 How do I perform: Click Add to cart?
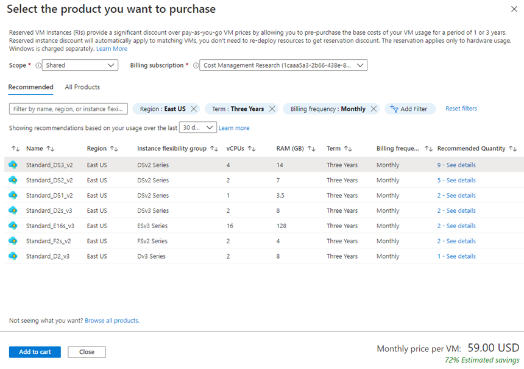point(35,352)
